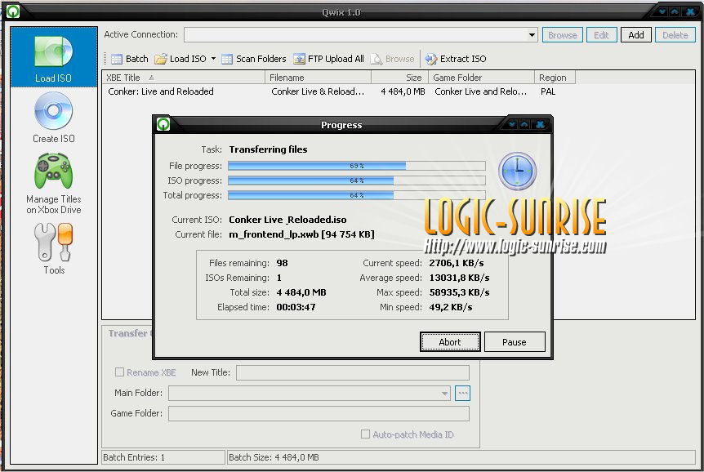The width and height of the screenshot is (704, 472).
Task: Open the Tools sidebar section
Action: (54, 249)
